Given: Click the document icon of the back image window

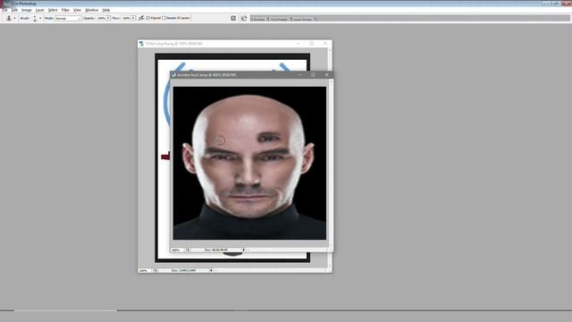Looking at the screenshot, I should coord(141,44).
